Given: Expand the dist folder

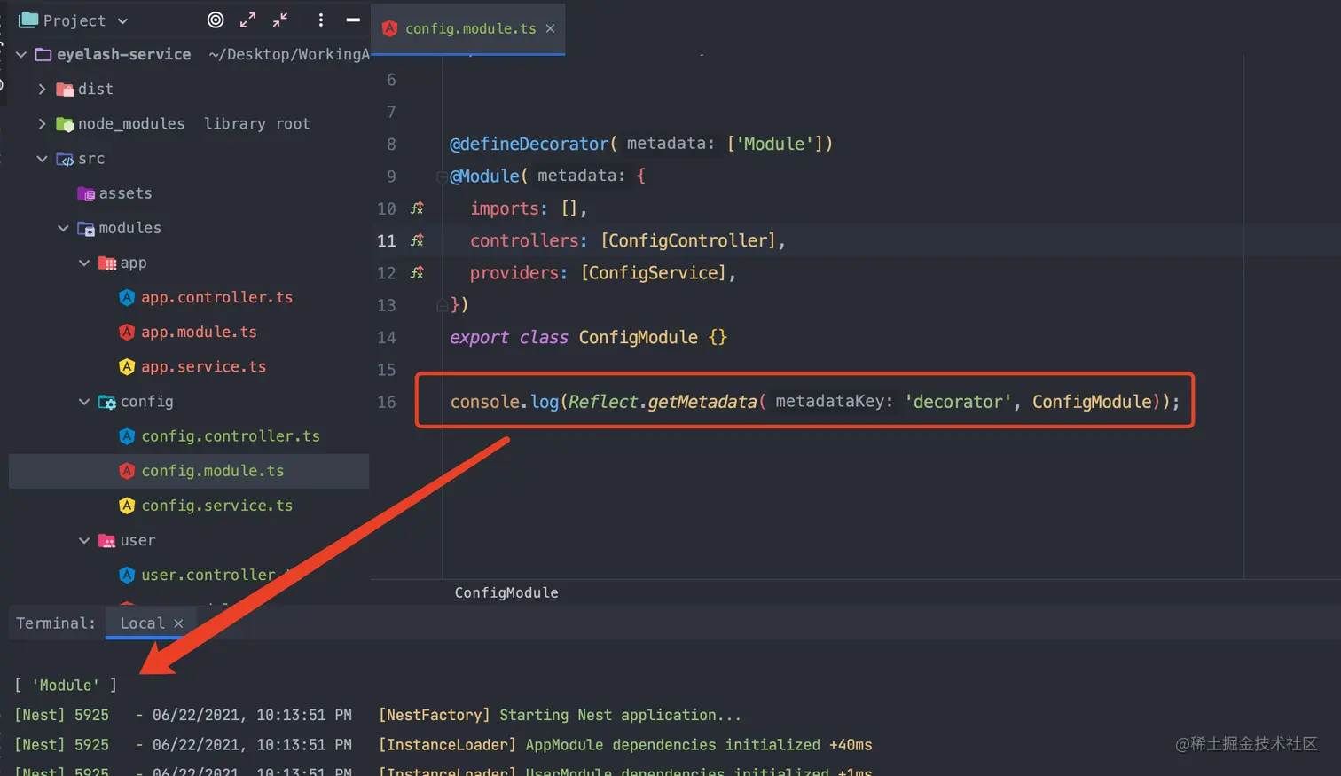Looking at the screenshot, I should pyautogui.click(x=42, y=89).
